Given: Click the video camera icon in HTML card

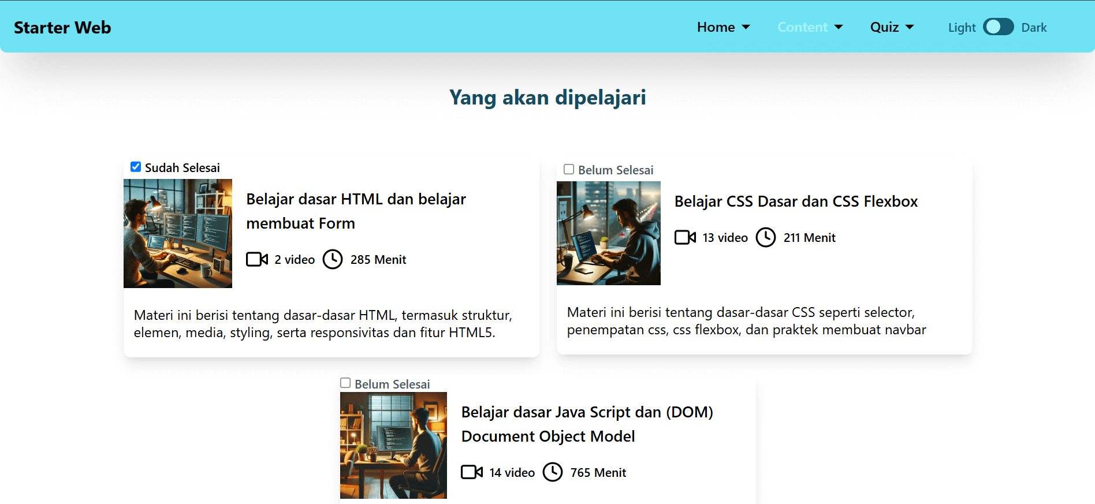Looking at the screenshot, I should tap(257, 259).
